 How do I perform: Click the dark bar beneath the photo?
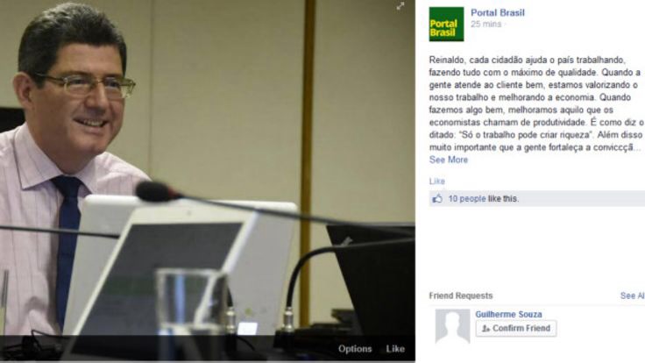208,348
